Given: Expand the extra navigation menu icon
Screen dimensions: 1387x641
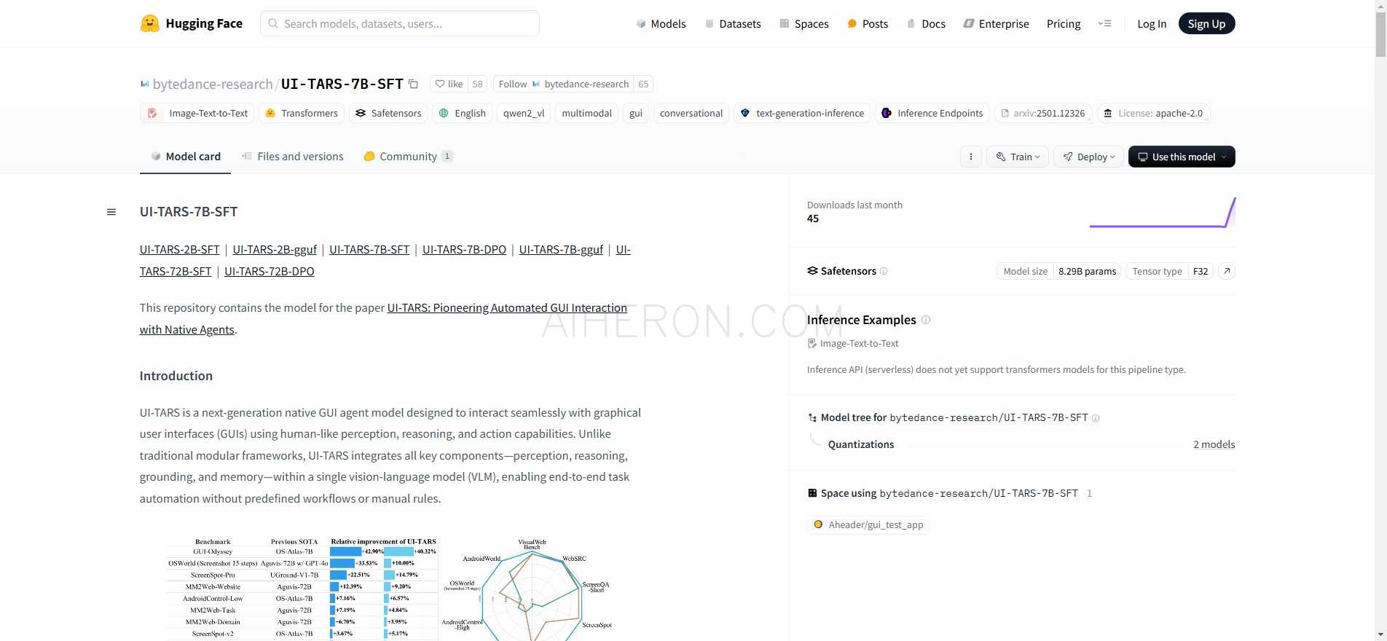Looking at the screenshot, I should [x=1104, y=23].
